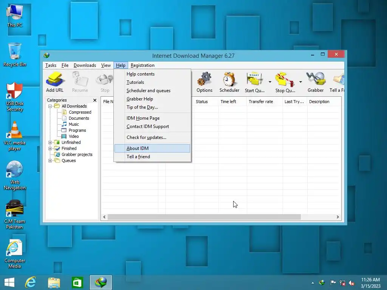Click the IDM taskbar button
The image size is (387, 290).
[101, 282]
